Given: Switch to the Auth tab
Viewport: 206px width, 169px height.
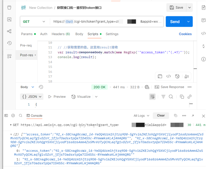Looking at the screenshot, I should pyautogui.click(x=44, y=34).
